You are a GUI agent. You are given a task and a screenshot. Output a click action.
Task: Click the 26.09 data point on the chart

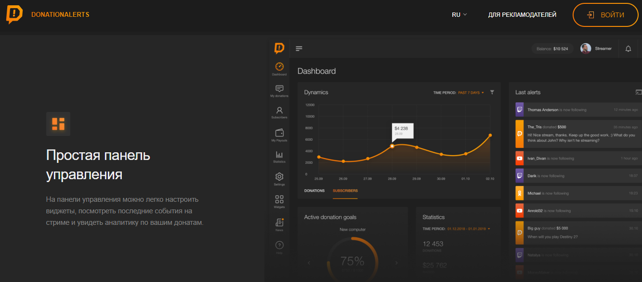(343, 161)
